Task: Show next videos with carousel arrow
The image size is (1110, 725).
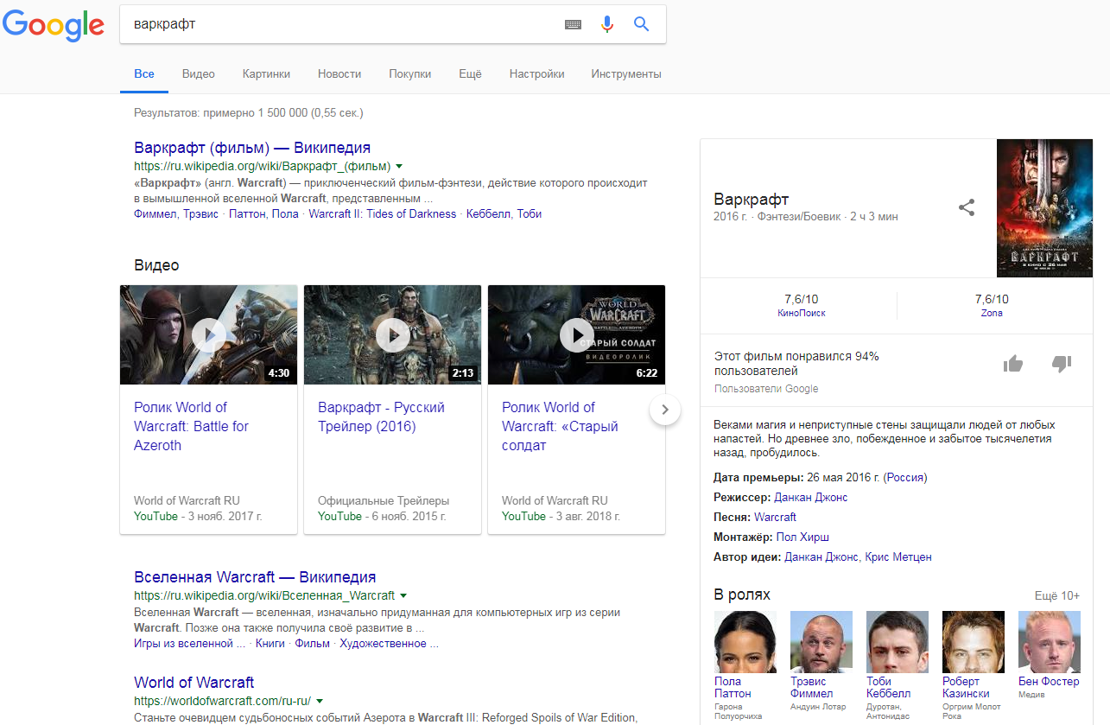Action: pos(664,410)
